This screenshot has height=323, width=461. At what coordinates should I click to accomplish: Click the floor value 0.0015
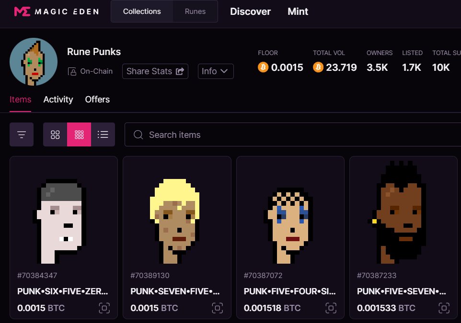pyautogui.click(x=287, y=67)
